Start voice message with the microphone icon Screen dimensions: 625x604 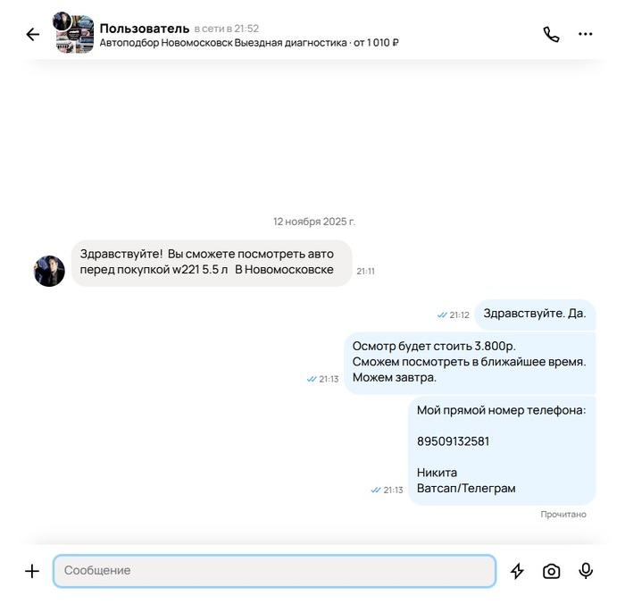click(586, 571)
